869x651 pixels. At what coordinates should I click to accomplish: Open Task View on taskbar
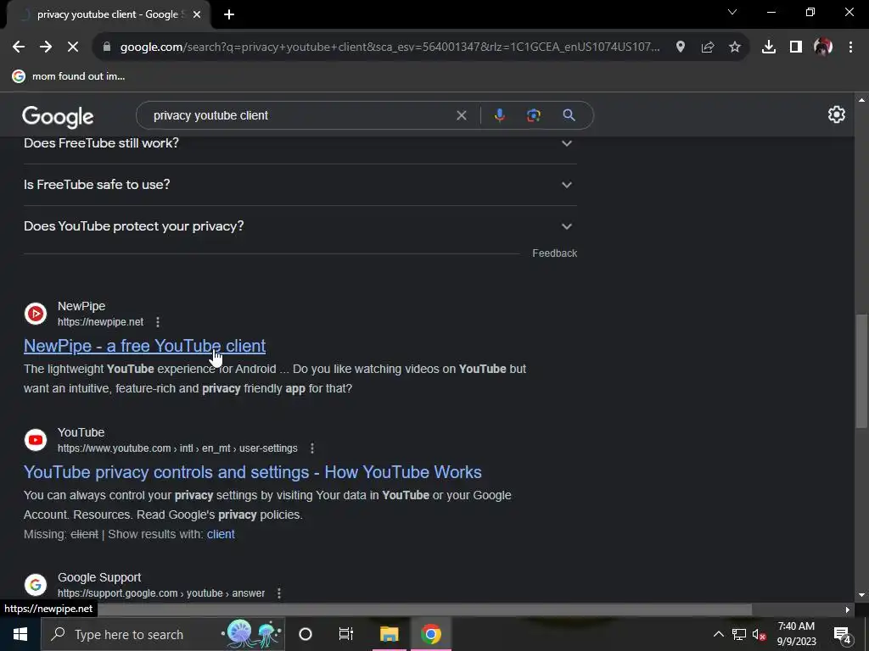click(346, 634)
